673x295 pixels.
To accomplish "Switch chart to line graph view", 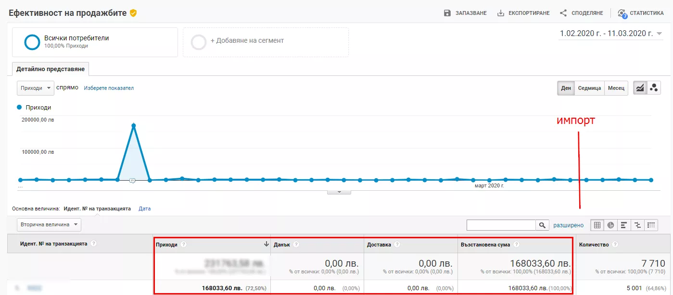I will tap(640, 88).
